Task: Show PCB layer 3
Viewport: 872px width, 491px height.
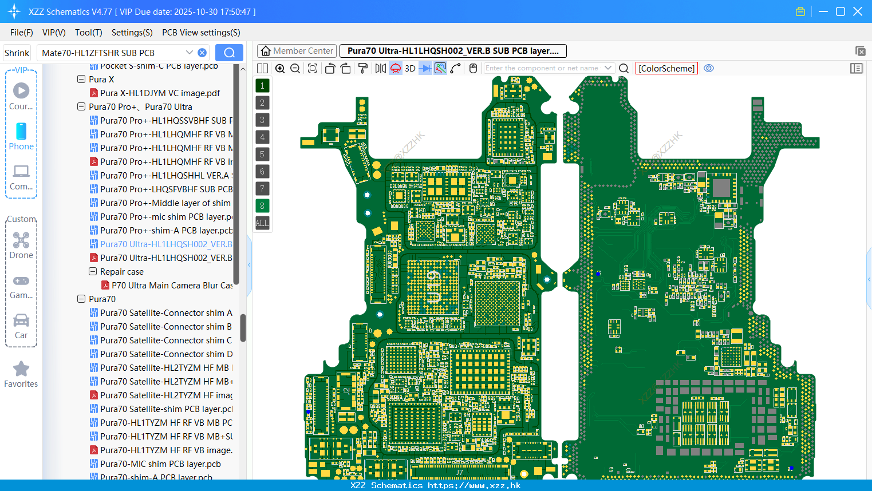Action: click(x=262, y=120)
